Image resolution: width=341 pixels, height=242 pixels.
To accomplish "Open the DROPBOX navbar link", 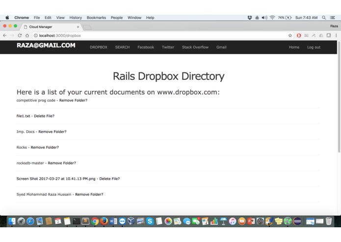I will 99,47.
